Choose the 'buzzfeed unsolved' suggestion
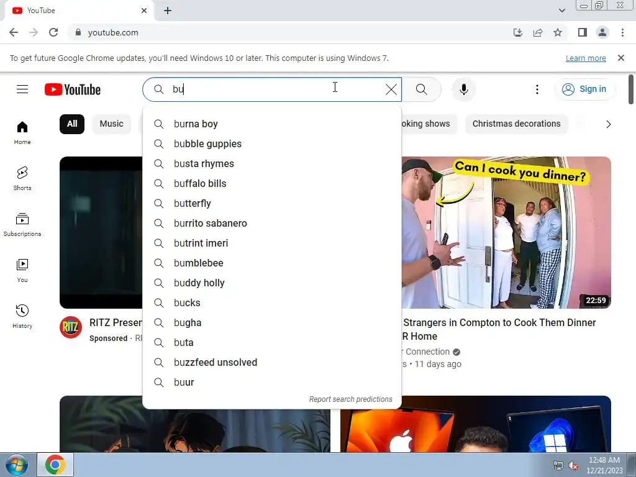636x477 pixels. (272, 362)
